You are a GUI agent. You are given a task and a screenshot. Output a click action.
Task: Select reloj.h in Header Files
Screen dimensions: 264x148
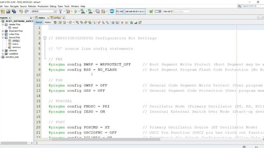point(15,28)
